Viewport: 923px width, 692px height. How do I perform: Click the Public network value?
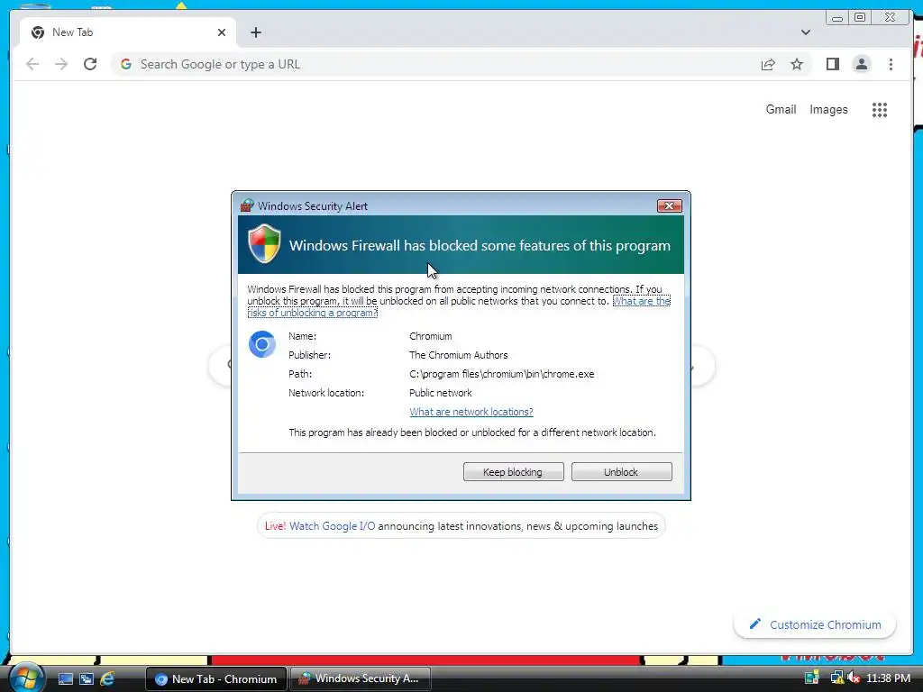coord(440,393)
